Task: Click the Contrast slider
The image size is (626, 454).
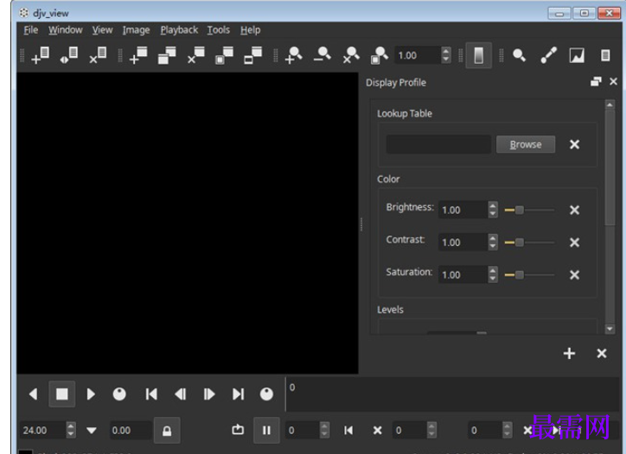Action: [529, 242]
